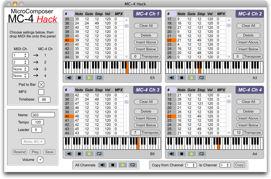Rewind MC-4 Ch 4 playback
The height and width of the screenshot is (179, 271).
tap(172, 154)
